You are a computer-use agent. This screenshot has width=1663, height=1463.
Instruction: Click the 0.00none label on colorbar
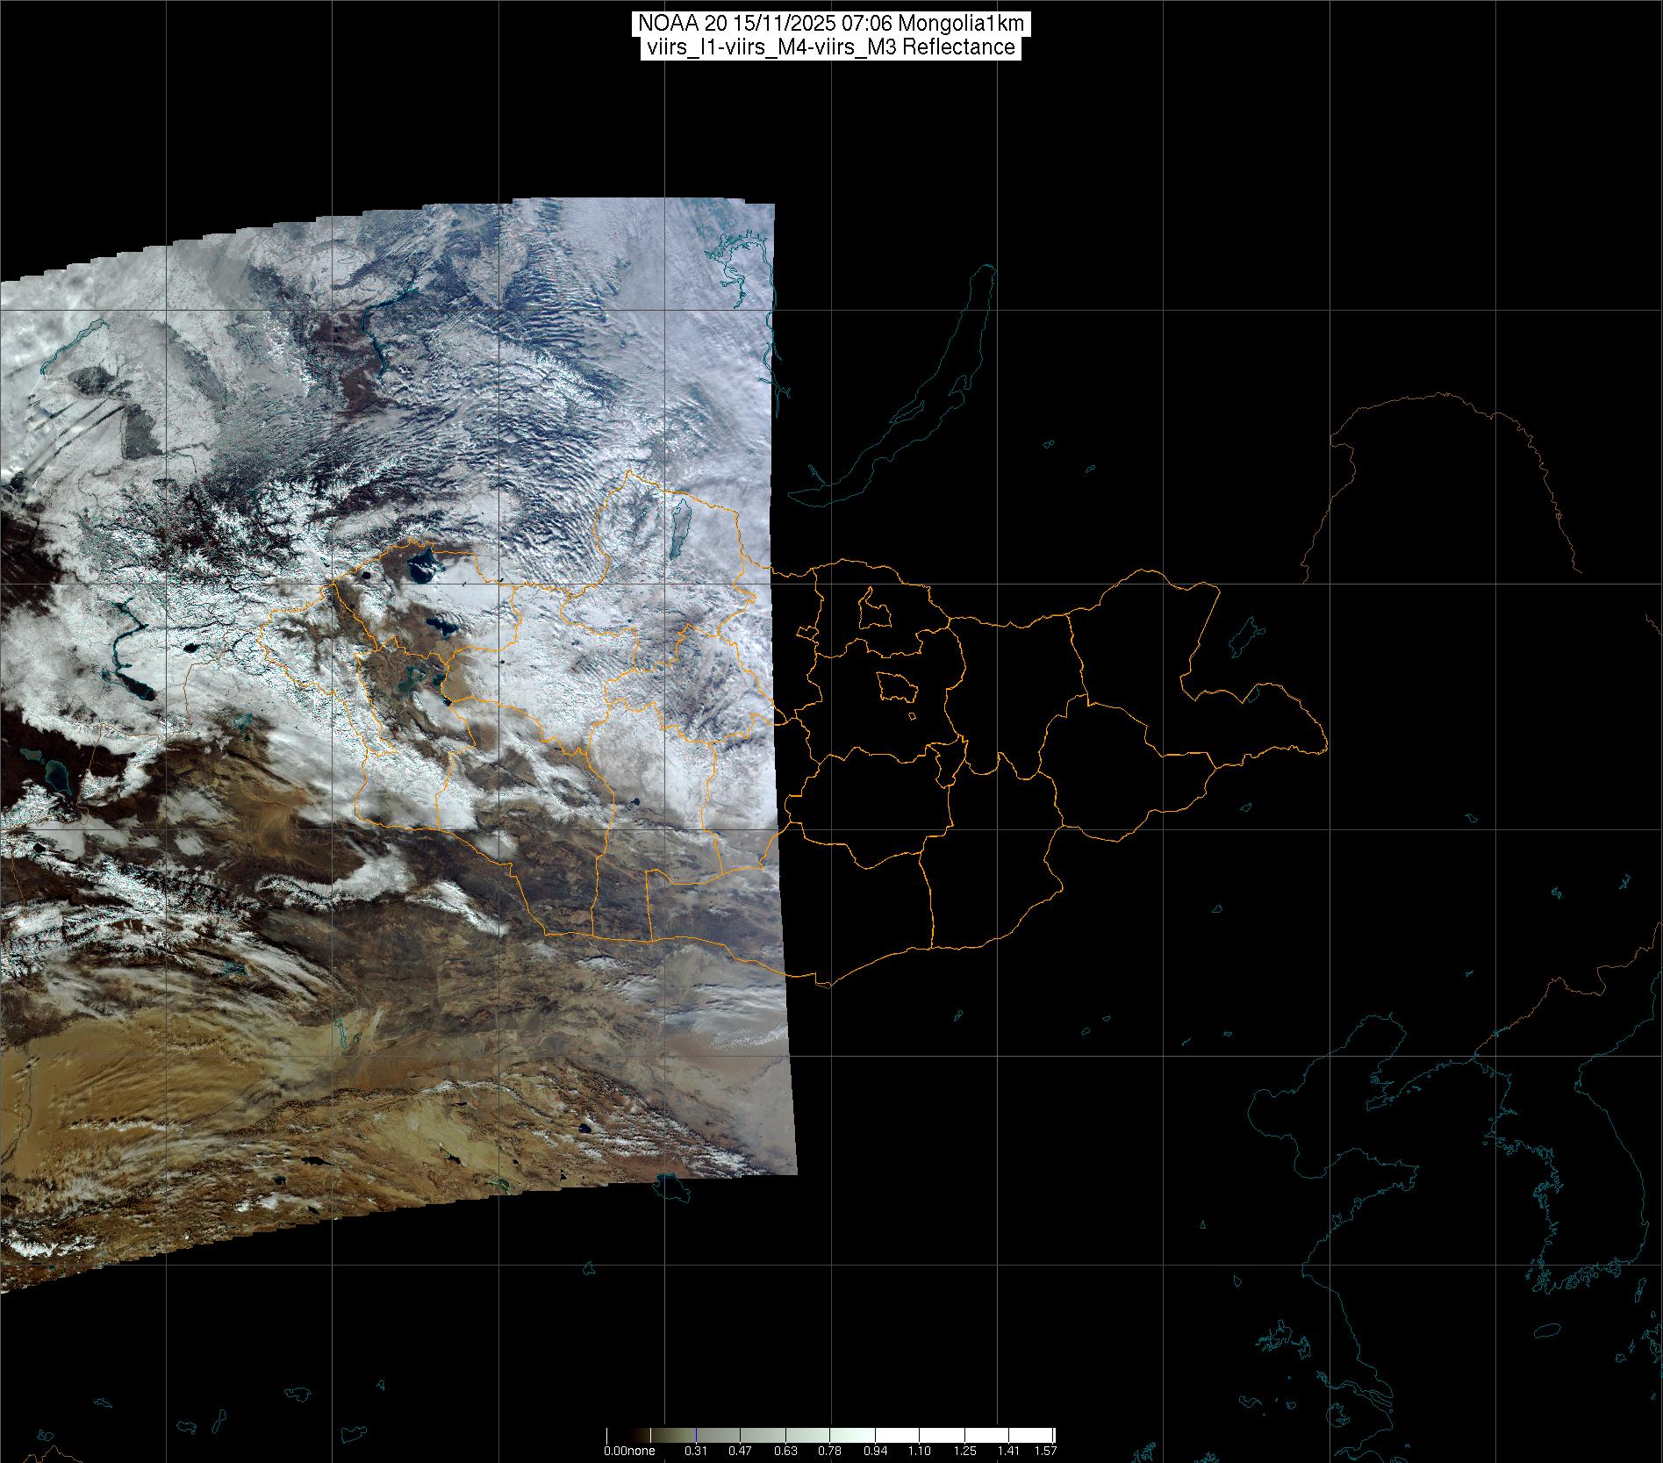tap(629, 1452)
